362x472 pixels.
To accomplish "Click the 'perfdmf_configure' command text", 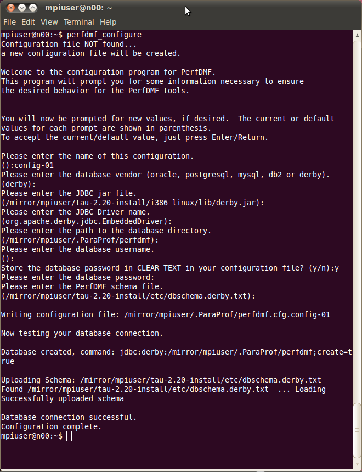I will [104, 35].
